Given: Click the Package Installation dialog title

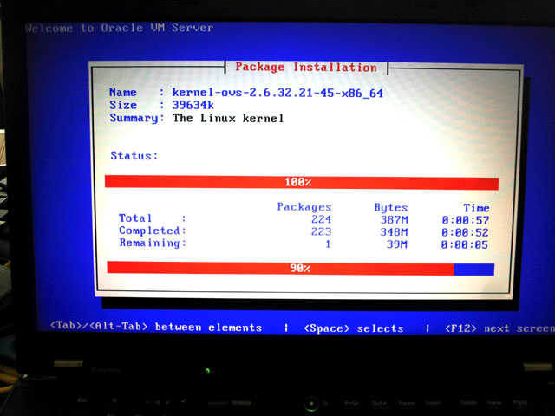Looking at the screenshot, I should tap(306, 68).
